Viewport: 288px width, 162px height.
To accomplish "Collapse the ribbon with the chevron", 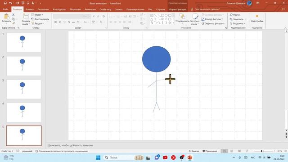I will pyautogui.click(x=285, y=28).
